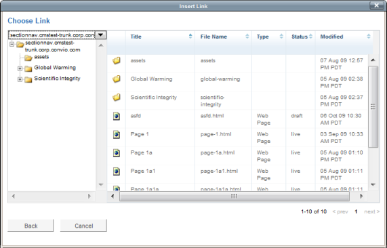The image size is (387, 248).
Task: Expand the Global Warming tree node
Action: 20,68
